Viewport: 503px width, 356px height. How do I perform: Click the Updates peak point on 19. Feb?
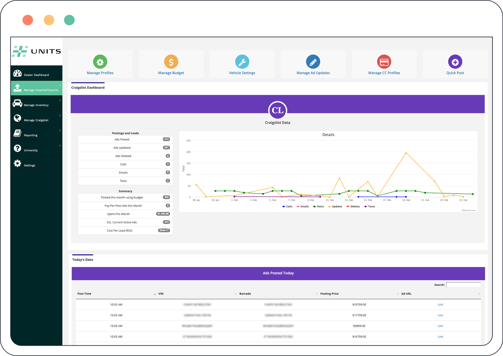(x=406, y=153)
